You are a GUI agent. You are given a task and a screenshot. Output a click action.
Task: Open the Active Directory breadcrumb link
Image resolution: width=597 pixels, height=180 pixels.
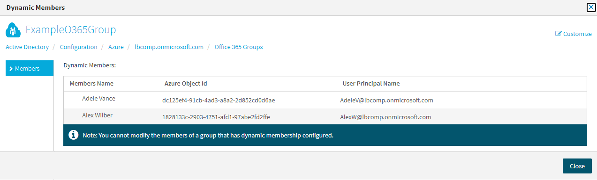(x=27, y=47)
